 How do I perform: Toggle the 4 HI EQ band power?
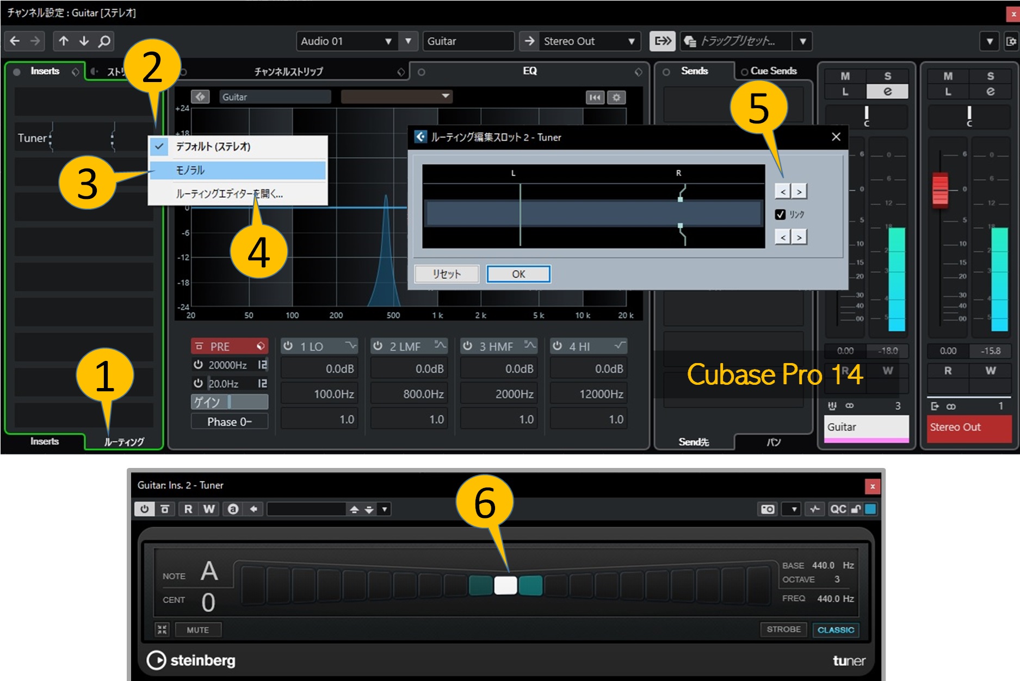tap(557, 346)
